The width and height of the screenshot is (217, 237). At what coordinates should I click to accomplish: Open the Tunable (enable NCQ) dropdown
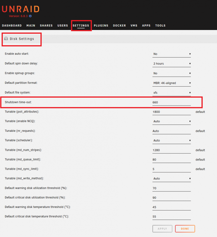[171, 121]
